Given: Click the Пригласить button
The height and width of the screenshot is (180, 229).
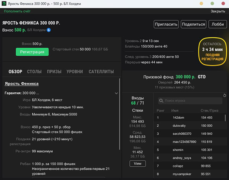Looking at the screenshot, I should pyautogui.click(x=166, y=24).
